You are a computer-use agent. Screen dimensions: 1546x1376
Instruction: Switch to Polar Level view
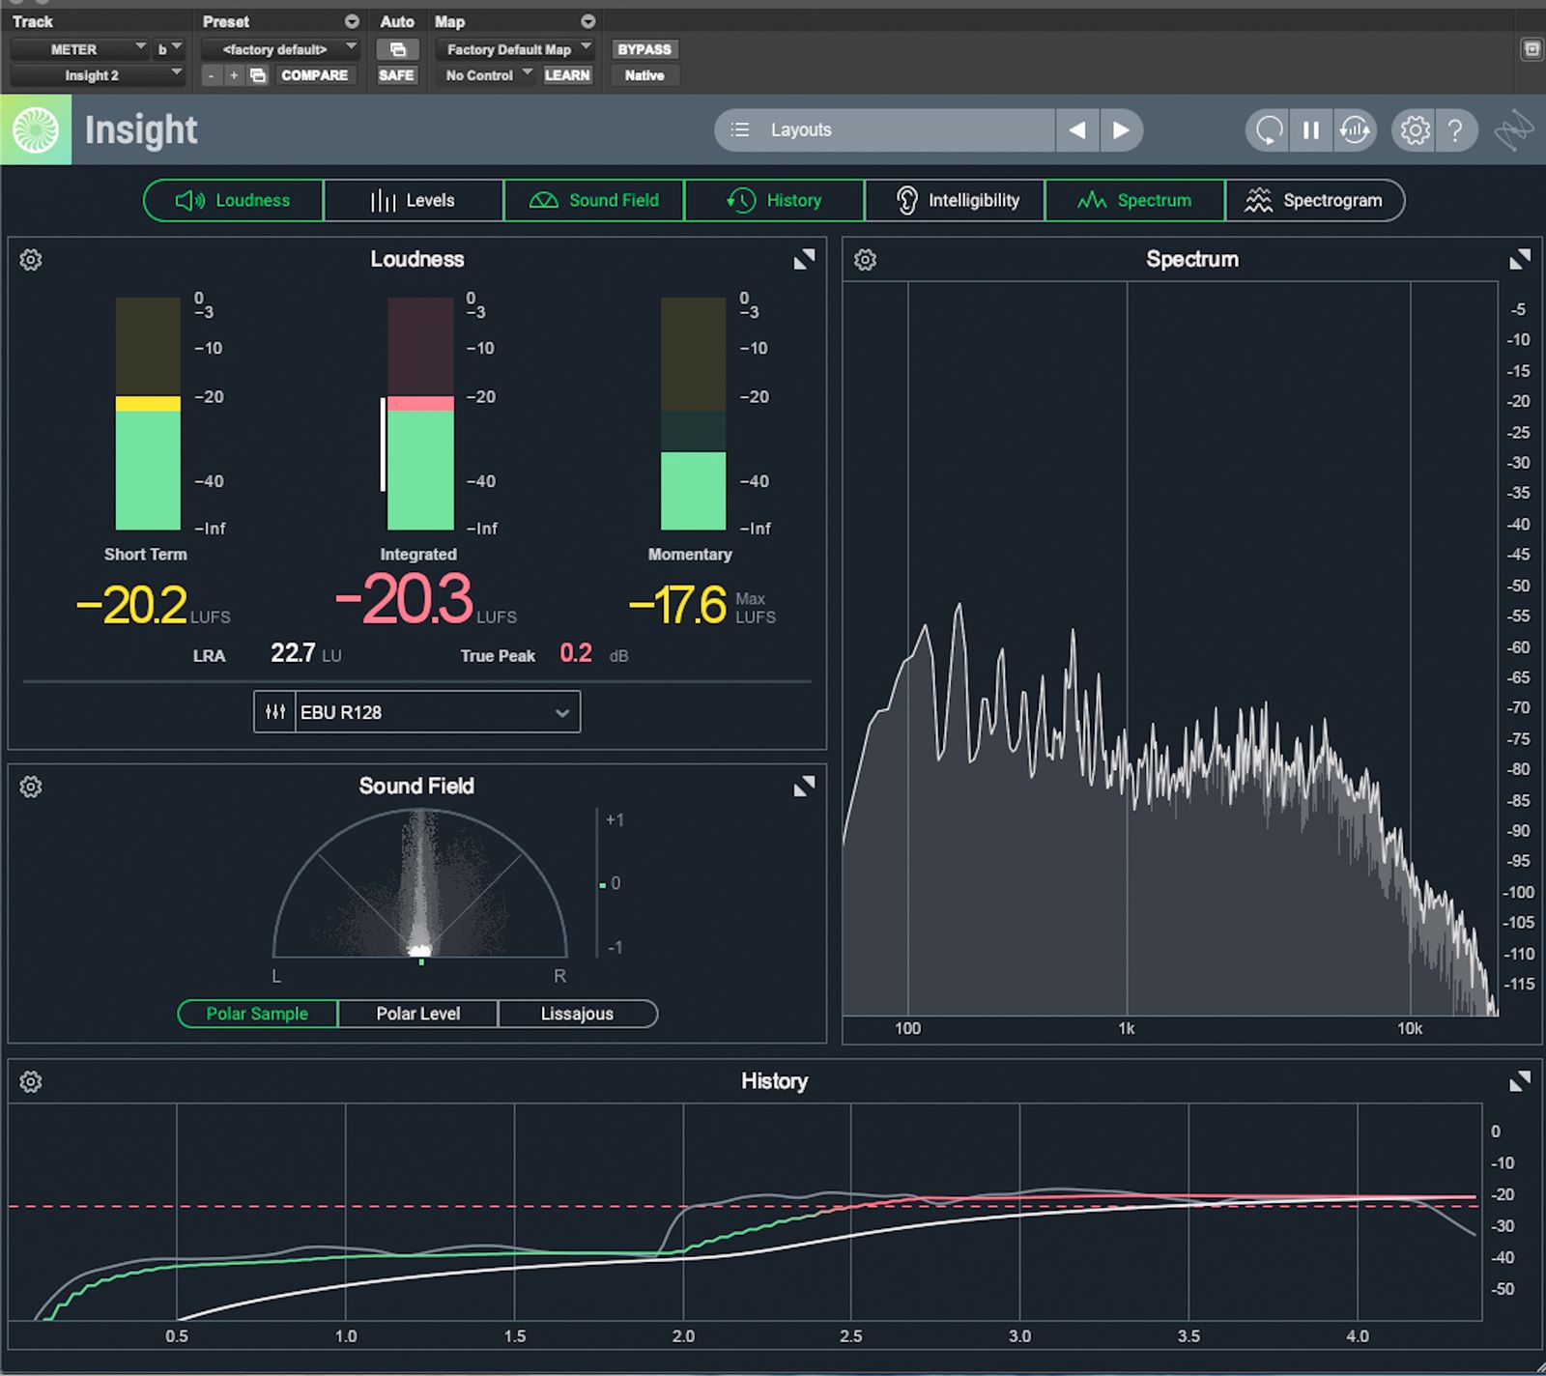click(x=417, y=1014)
